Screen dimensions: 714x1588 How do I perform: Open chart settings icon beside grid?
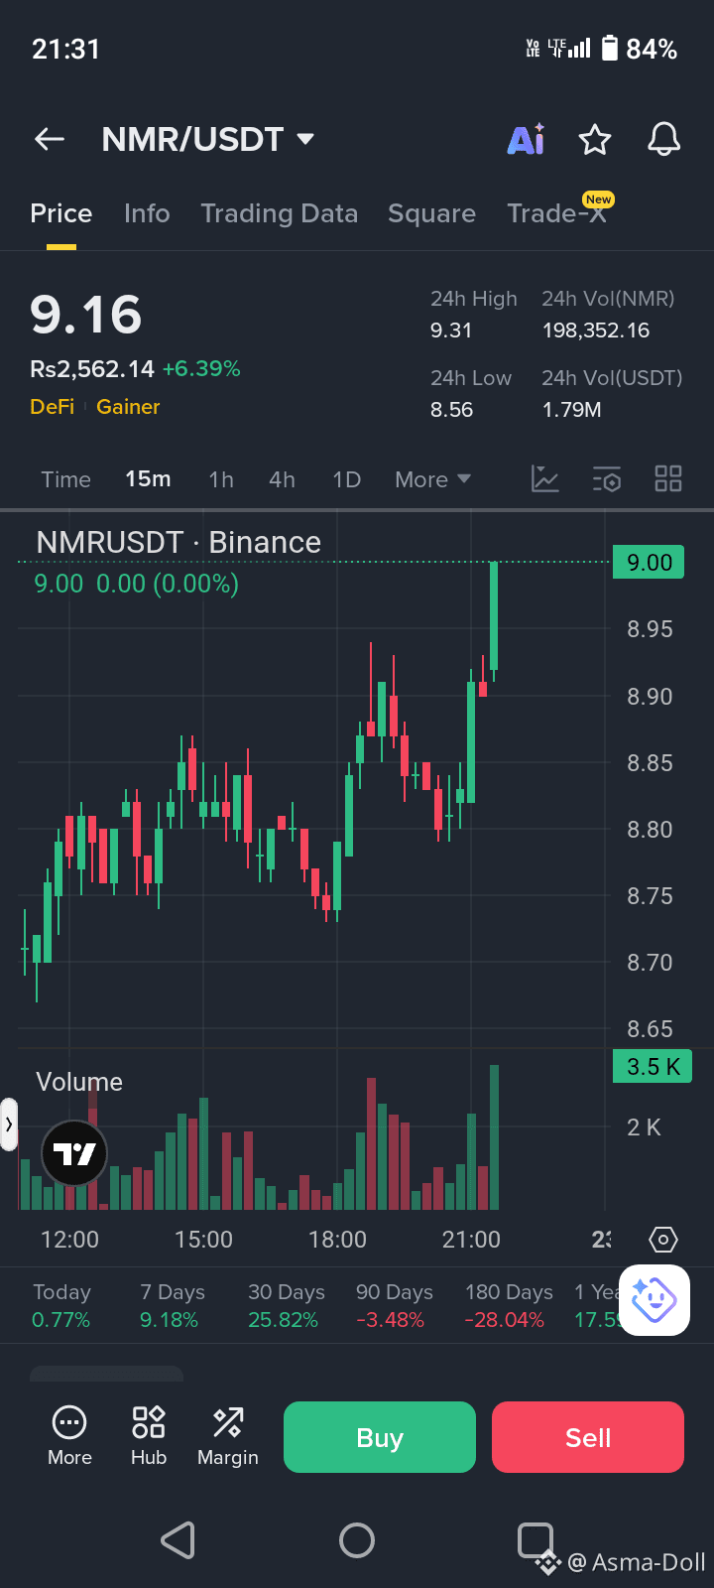607,479
